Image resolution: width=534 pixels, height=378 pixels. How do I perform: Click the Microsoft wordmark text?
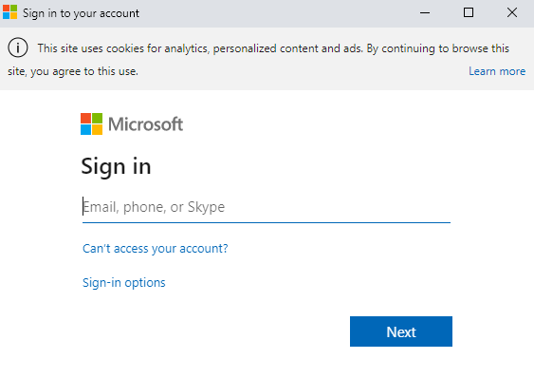pos(145,124)
